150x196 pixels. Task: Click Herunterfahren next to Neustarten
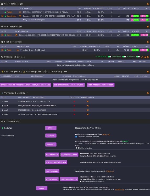coord(69,179)
